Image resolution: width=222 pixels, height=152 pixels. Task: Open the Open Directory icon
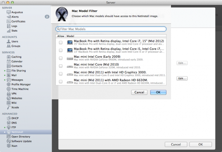pos(9,137)
